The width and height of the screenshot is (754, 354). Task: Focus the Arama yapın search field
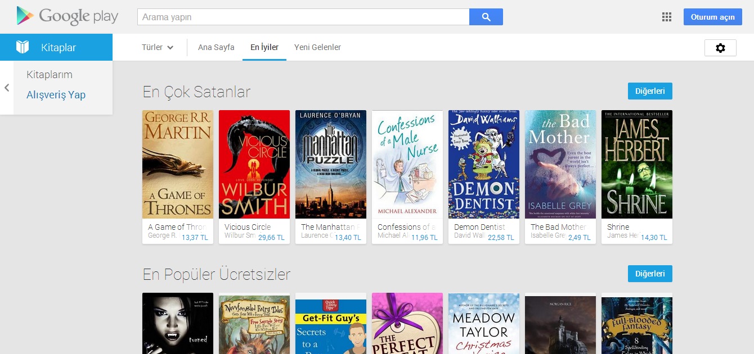point(303,17)
